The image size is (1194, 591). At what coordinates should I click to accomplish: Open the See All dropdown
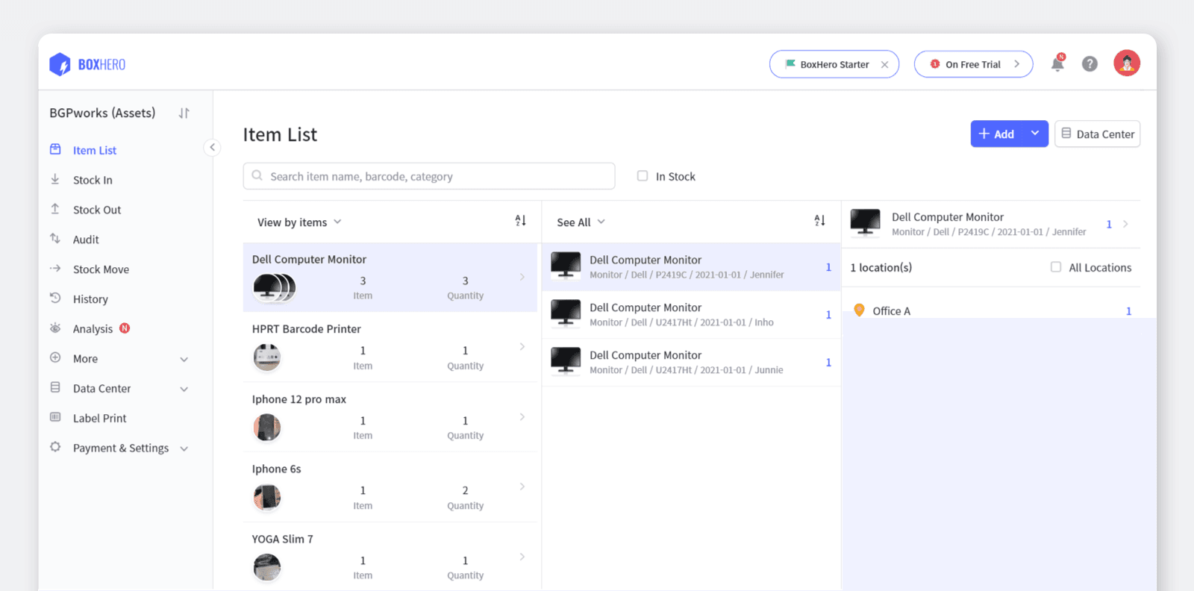coord(581,222)
